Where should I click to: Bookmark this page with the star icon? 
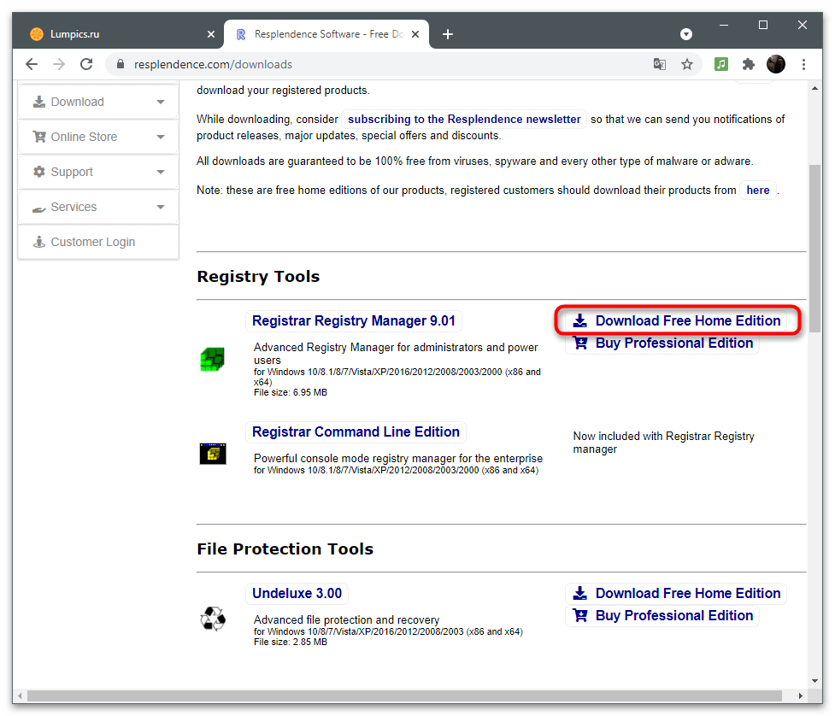687,64
